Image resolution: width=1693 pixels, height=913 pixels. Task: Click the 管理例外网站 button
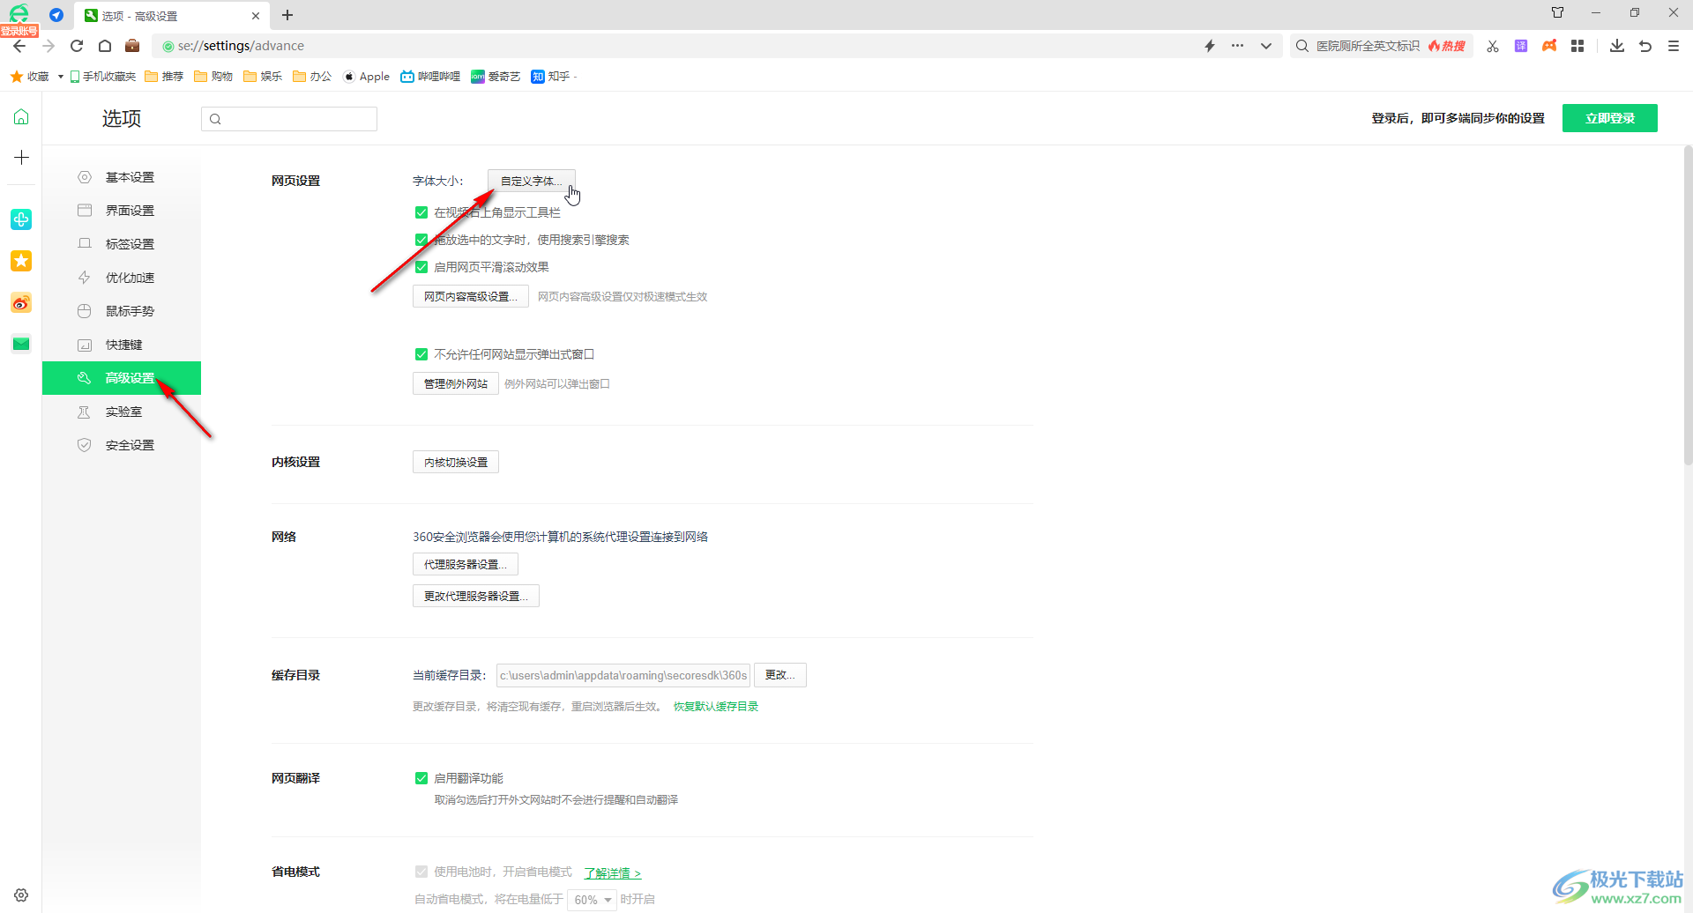(456, 383)
